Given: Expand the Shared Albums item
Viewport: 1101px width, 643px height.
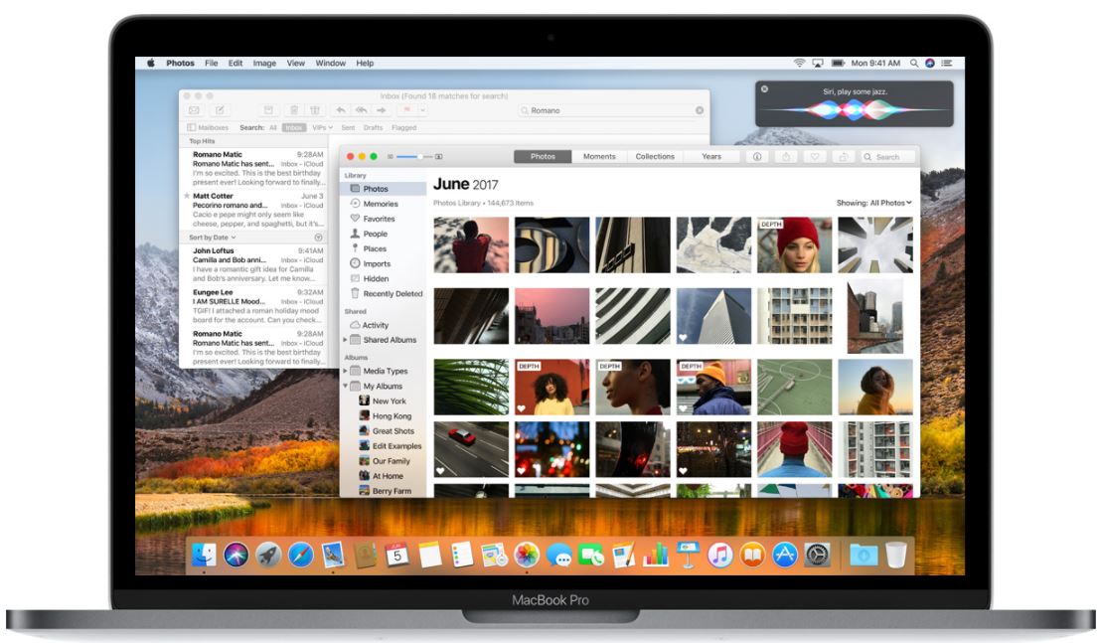Looking at the screenshot, I should pos(345,340).
